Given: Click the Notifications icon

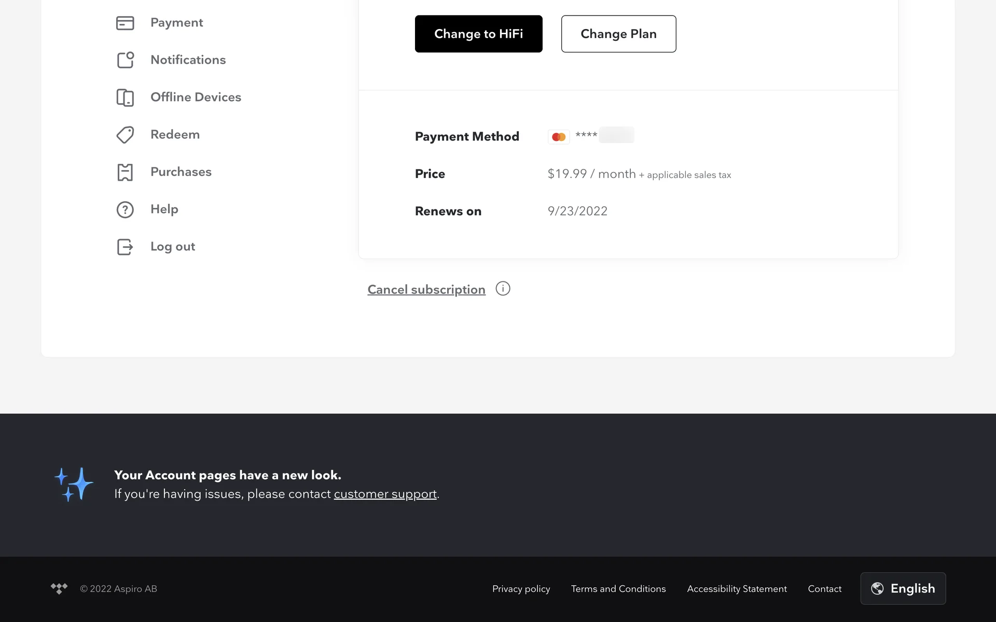Looking at the screenshot, I should (125, 60).
